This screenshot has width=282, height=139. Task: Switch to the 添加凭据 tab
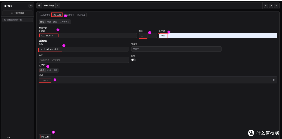(81, 15)
